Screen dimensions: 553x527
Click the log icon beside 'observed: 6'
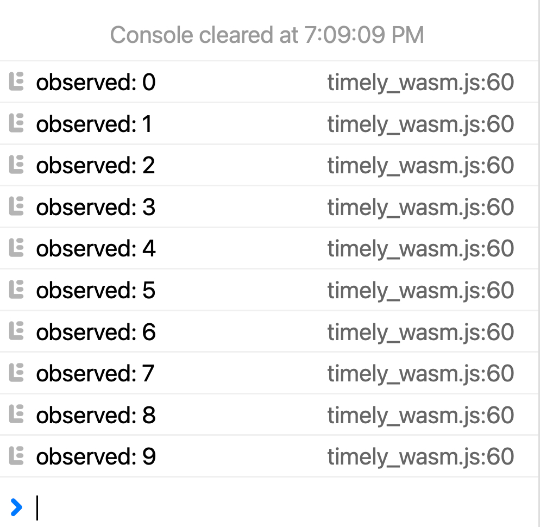point(17,332)
